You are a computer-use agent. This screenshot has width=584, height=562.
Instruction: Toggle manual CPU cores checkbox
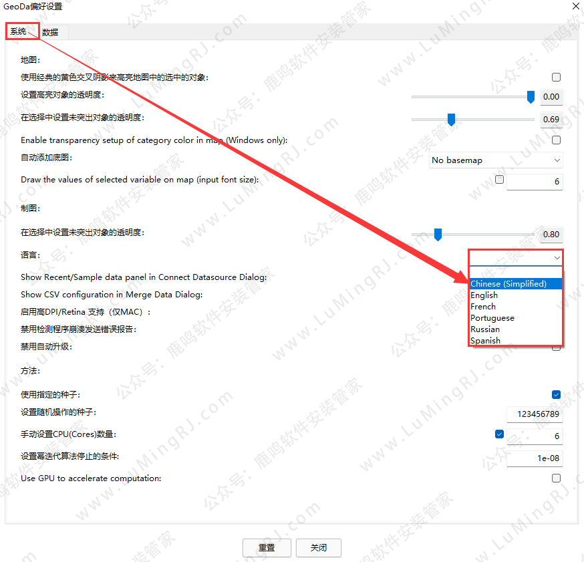tap(499, 434)
